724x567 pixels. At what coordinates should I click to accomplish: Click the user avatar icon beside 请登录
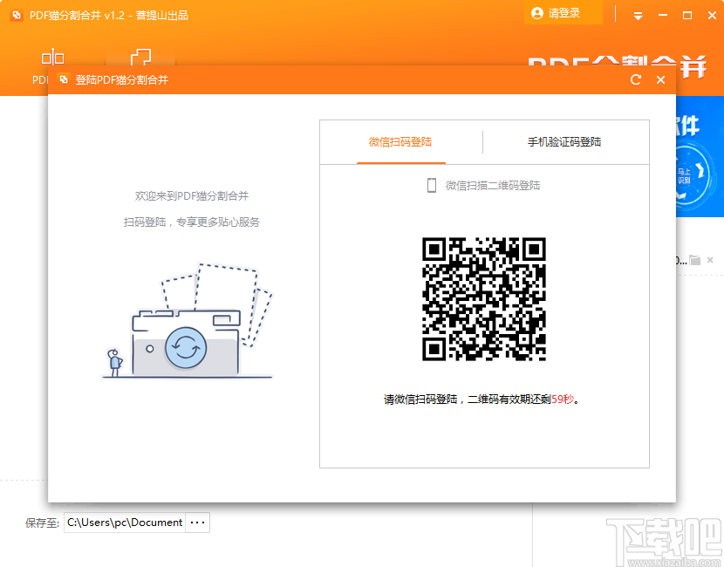tap(537, 14)
